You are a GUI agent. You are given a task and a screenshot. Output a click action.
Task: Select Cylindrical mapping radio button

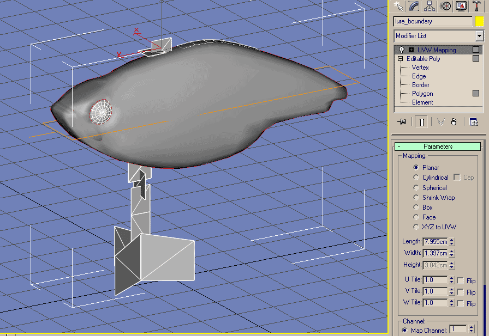tap(417, 178)
